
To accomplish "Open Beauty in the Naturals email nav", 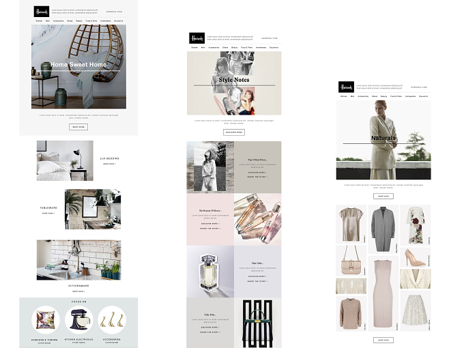I will coord(383,96).
